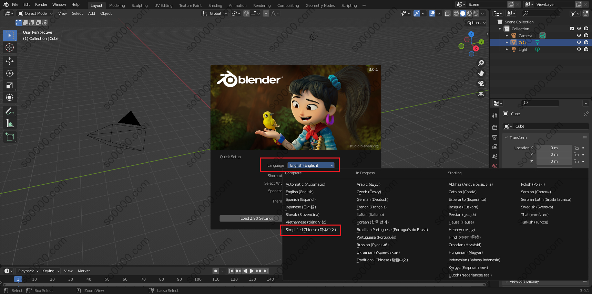Image resolution: width=592 pixels, height=294 pixels.
Task: Choose Simplified Chinese language
Action: 310,230
